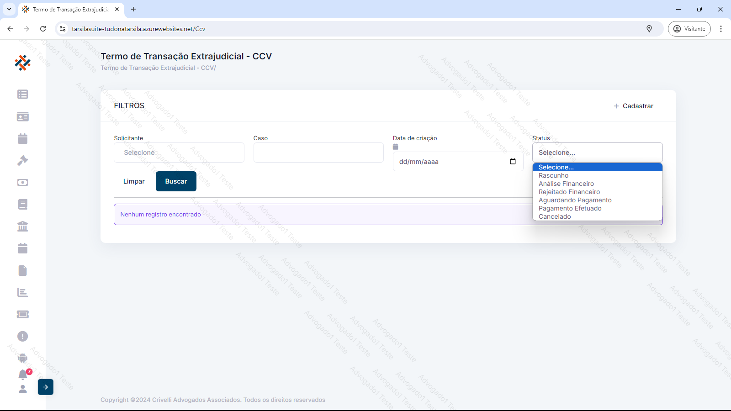Click the ID card sidebar icon
The height and width of the screenshot is (411, 731).
[x=22, y=116]
